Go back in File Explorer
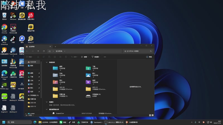 tap(27, 51)
